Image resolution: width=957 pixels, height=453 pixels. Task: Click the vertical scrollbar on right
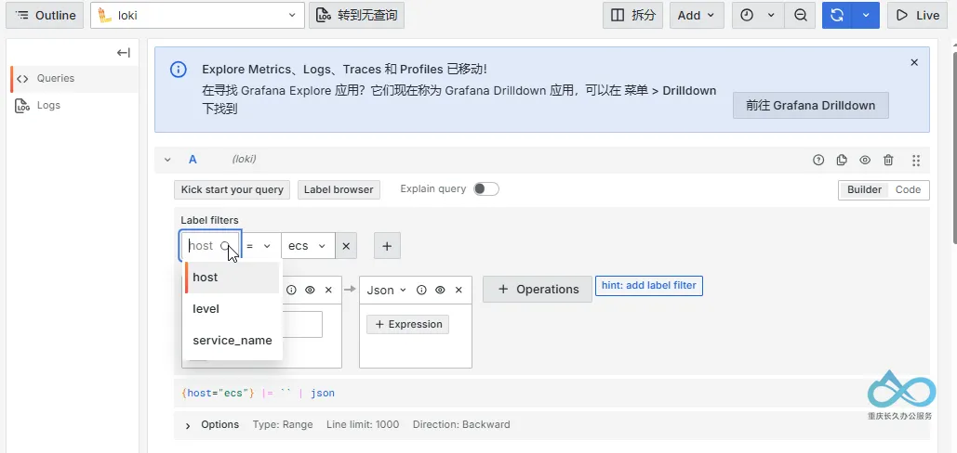(x=954, y=146)
